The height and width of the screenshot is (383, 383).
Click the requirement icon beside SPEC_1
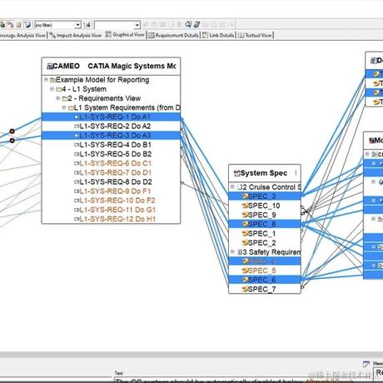tap(245, 233)
